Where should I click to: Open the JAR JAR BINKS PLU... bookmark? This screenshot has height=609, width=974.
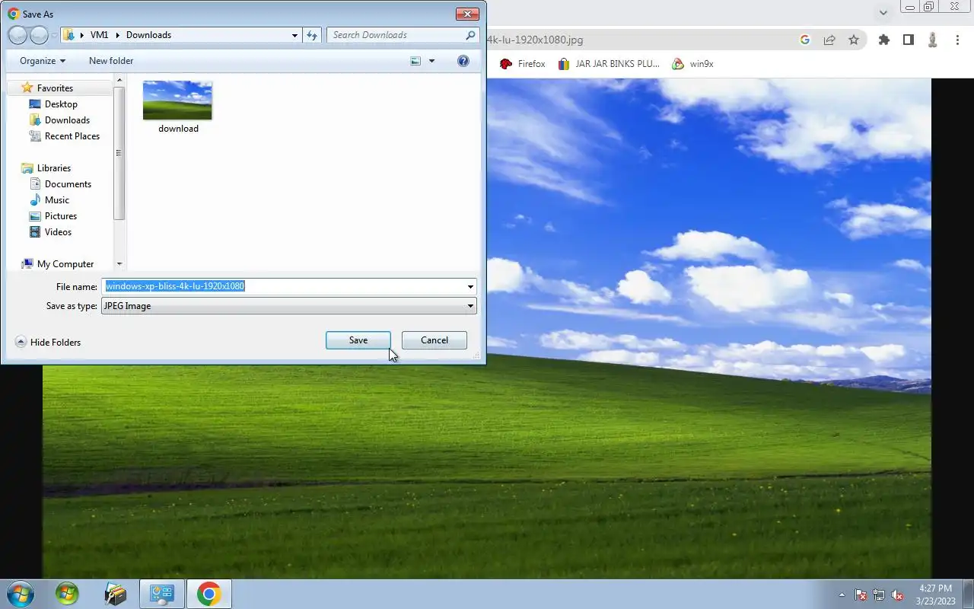[x=609, y=64]
